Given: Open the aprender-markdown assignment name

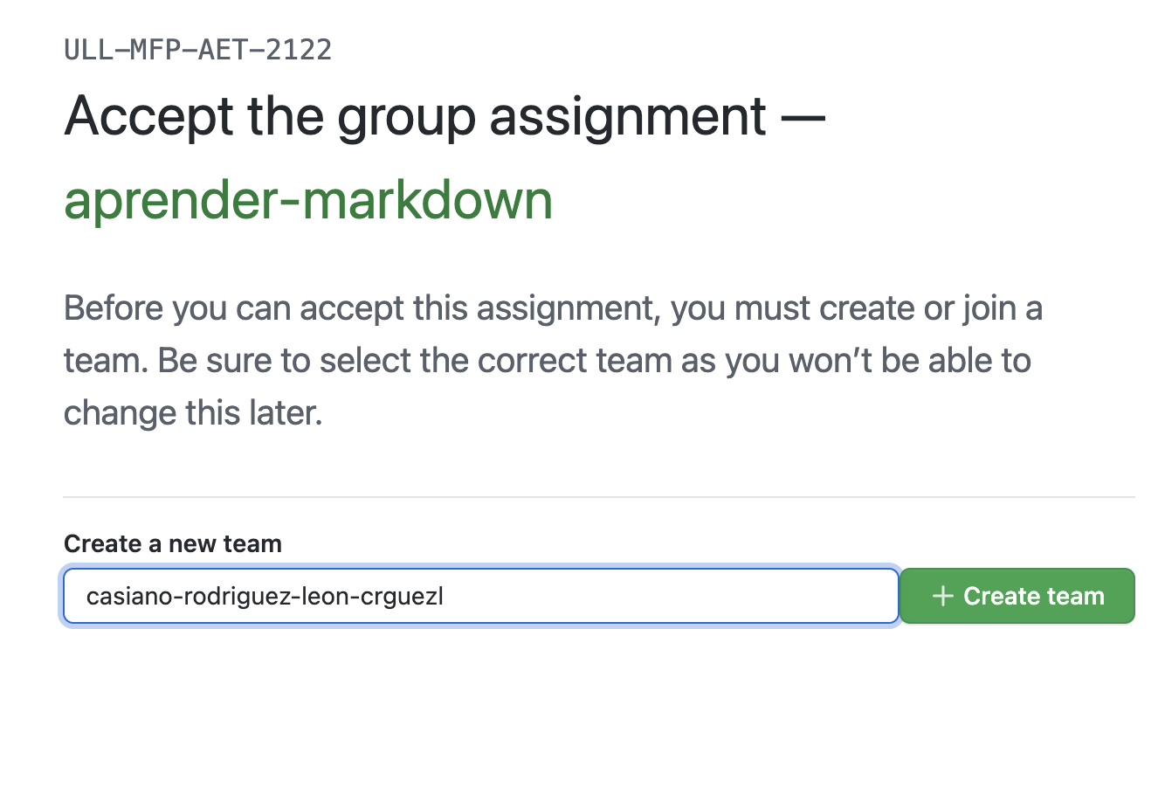Looking at the screenshot, I should (308, 200).
